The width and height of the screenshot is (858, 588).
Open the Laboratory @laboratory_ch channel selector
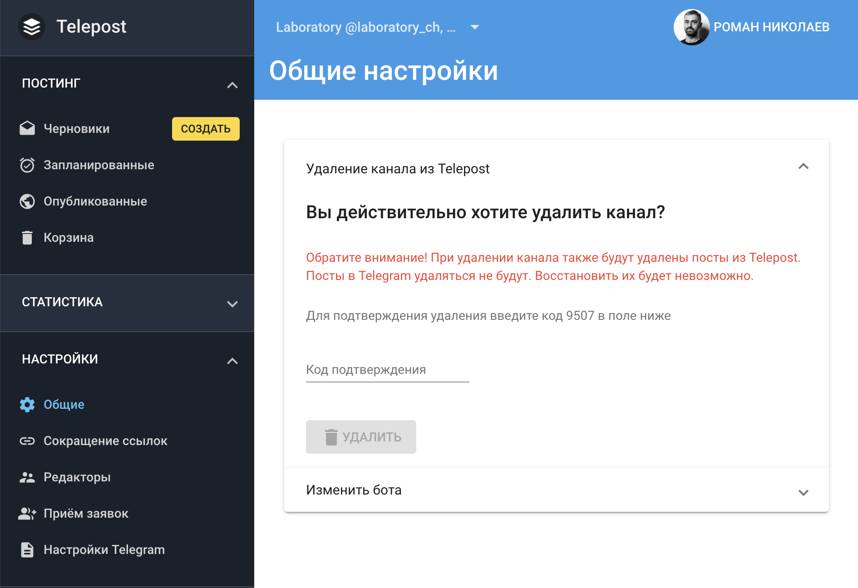(378, 27)
